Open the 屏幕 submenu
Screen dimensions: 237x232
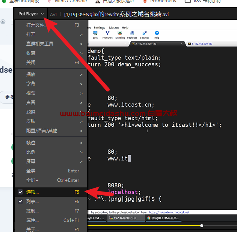coord(51,162)
